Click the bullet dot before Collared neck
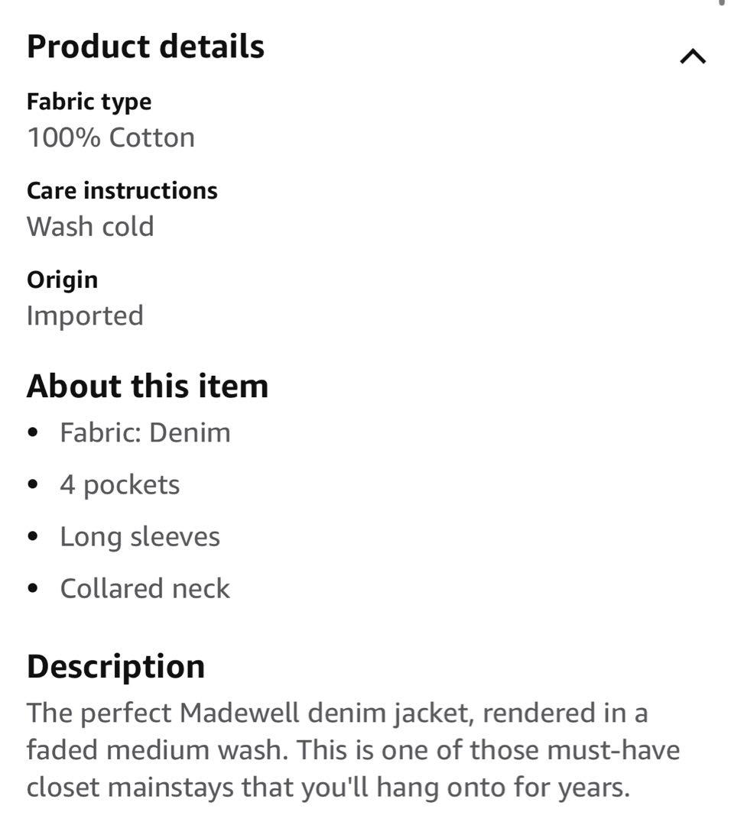 click(x=33, y=588)
